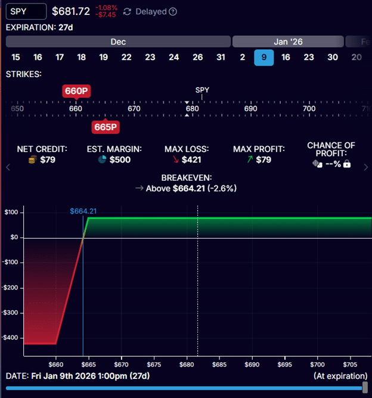This screenshot has width=372, height=398.
Task: Click the SPY ticker symbol input field
Action: 26,11
